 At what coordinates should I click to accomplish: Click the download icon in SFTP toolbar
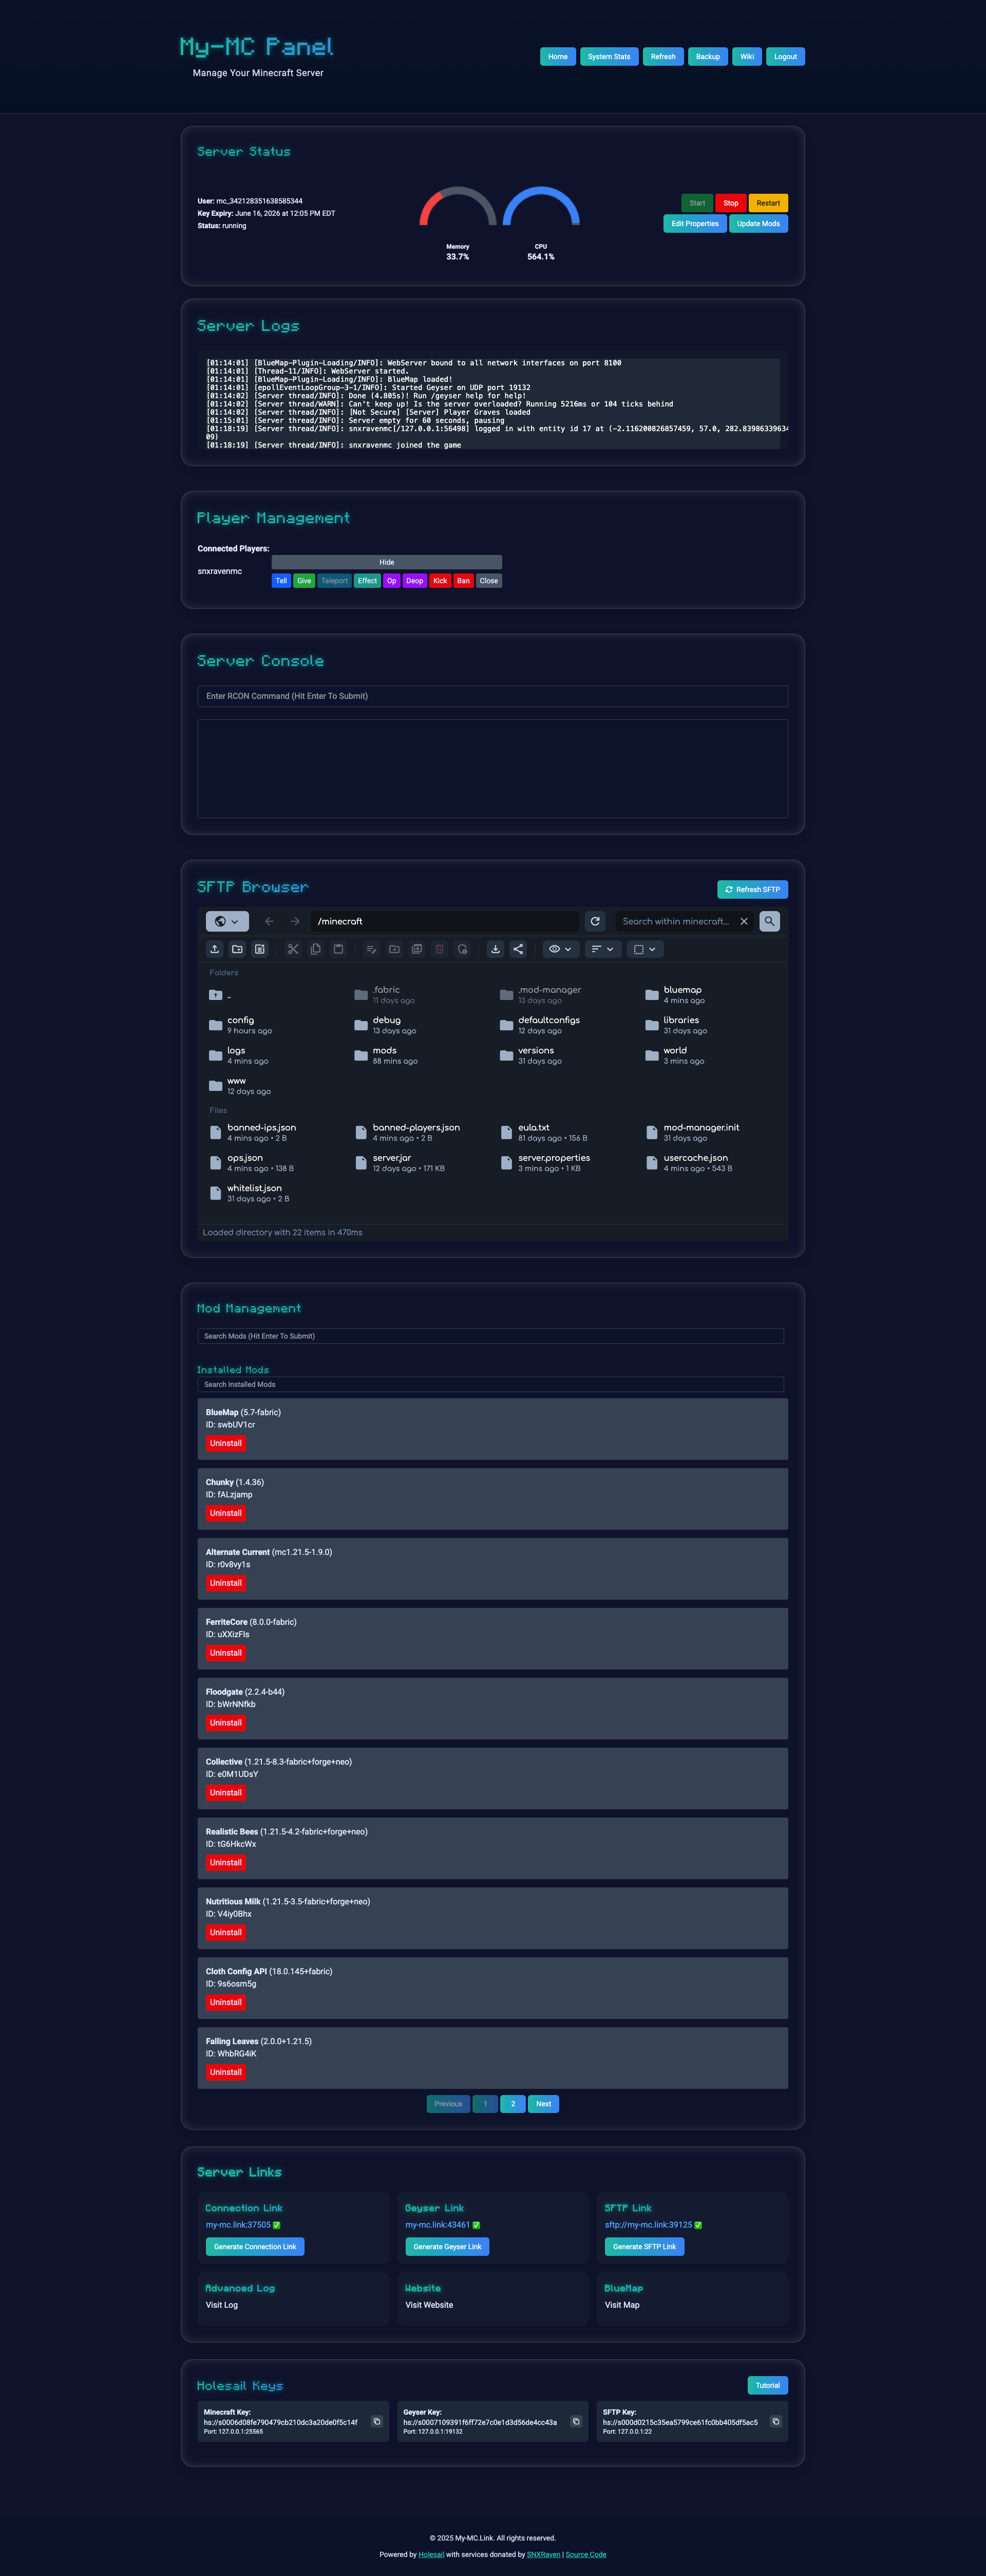(x=496, y=949)
